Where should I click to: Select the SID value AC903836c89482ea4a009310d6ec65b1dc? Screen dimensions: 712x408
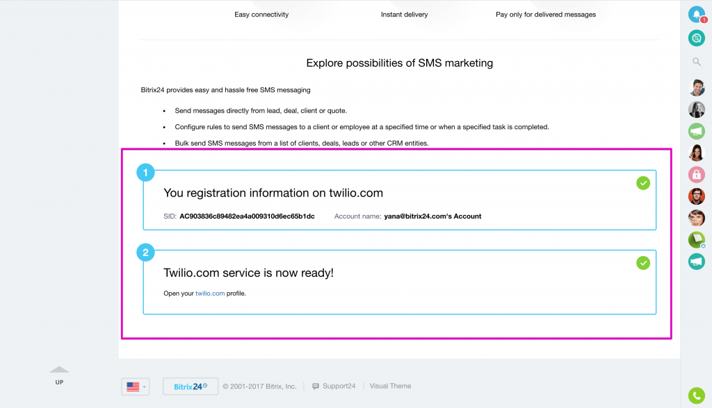point(247,216)
